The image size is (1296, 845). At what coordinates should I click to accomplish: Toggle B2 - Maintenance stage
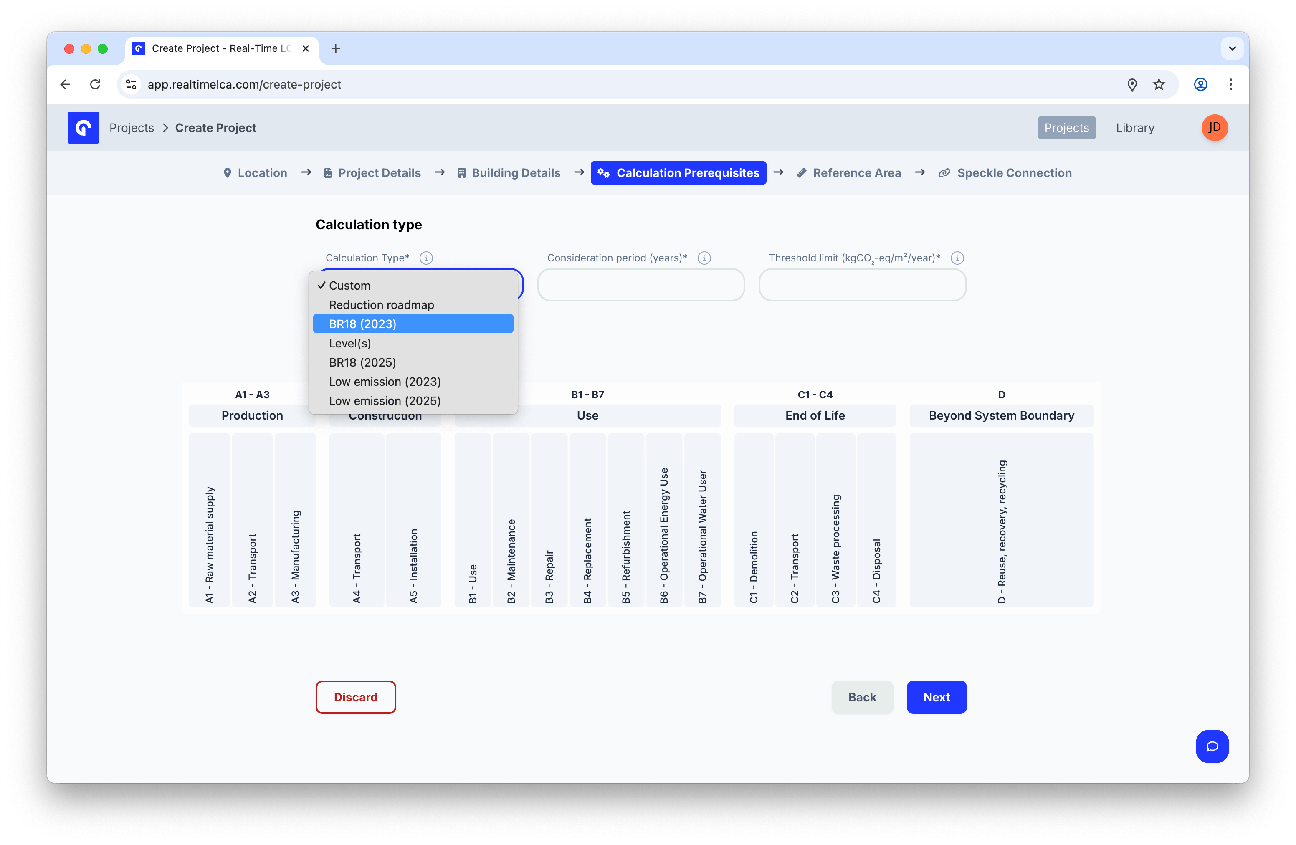pos(511,520)
